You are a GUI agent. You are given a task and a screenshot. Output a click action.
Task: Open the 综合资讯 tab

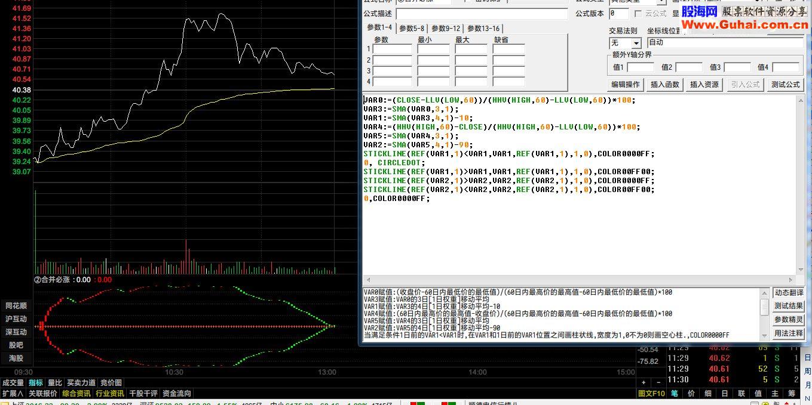coord(76,394)
